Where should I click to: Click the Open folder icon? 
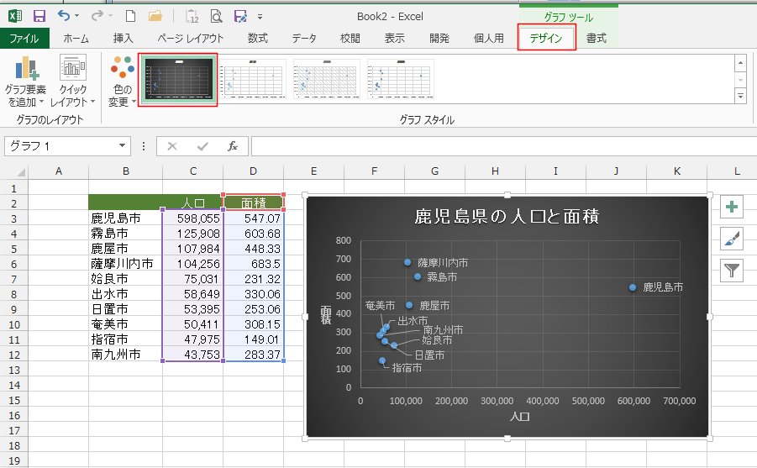(x=155, y=16)
